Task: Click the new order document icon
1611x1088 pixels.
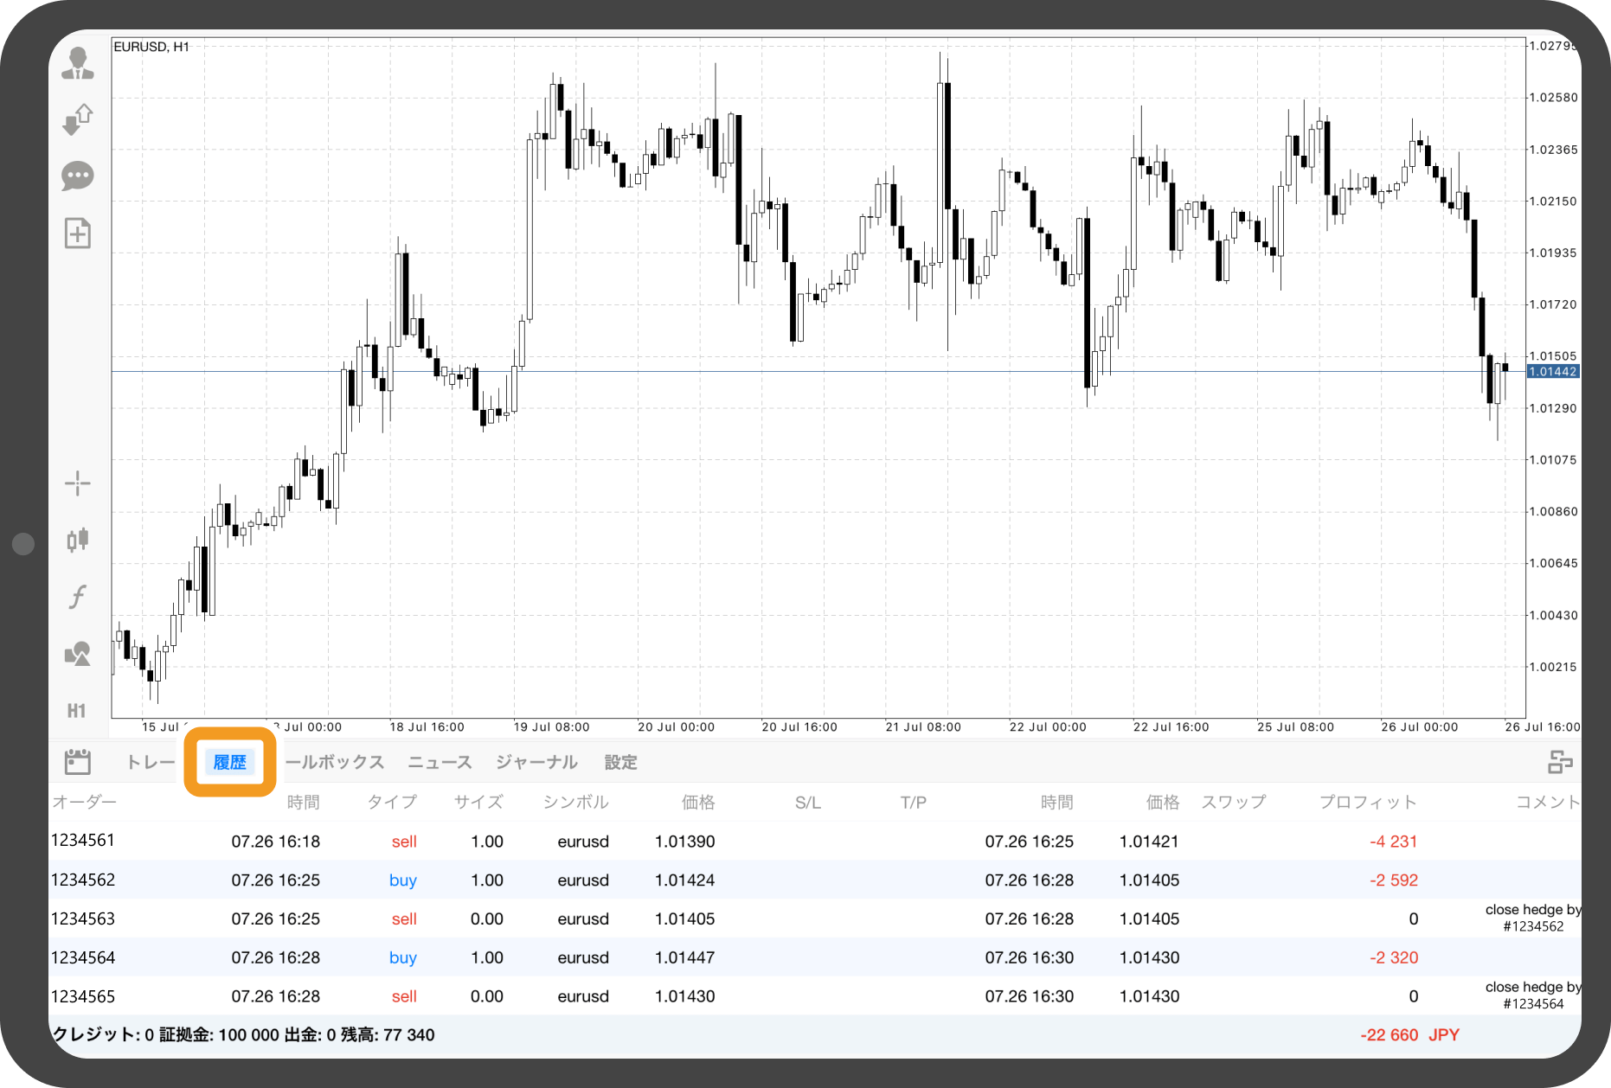Action: tap(78, 234)
